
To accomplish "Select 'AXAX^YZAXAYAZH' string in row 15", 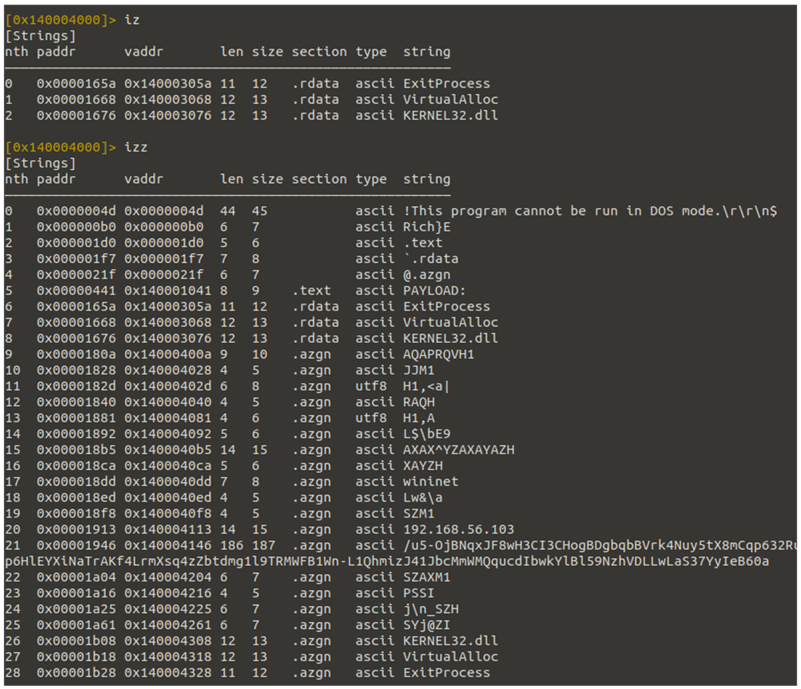I will [x=459, y=450].
